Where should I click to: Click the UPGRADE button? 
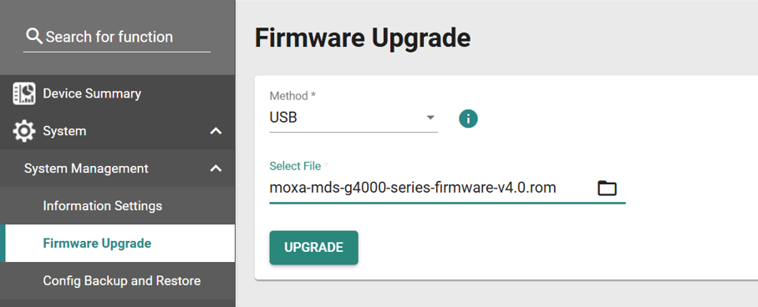(x=313, y=248)
